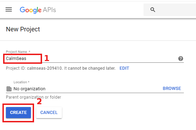Cancel the new project creation

(49, 113)
